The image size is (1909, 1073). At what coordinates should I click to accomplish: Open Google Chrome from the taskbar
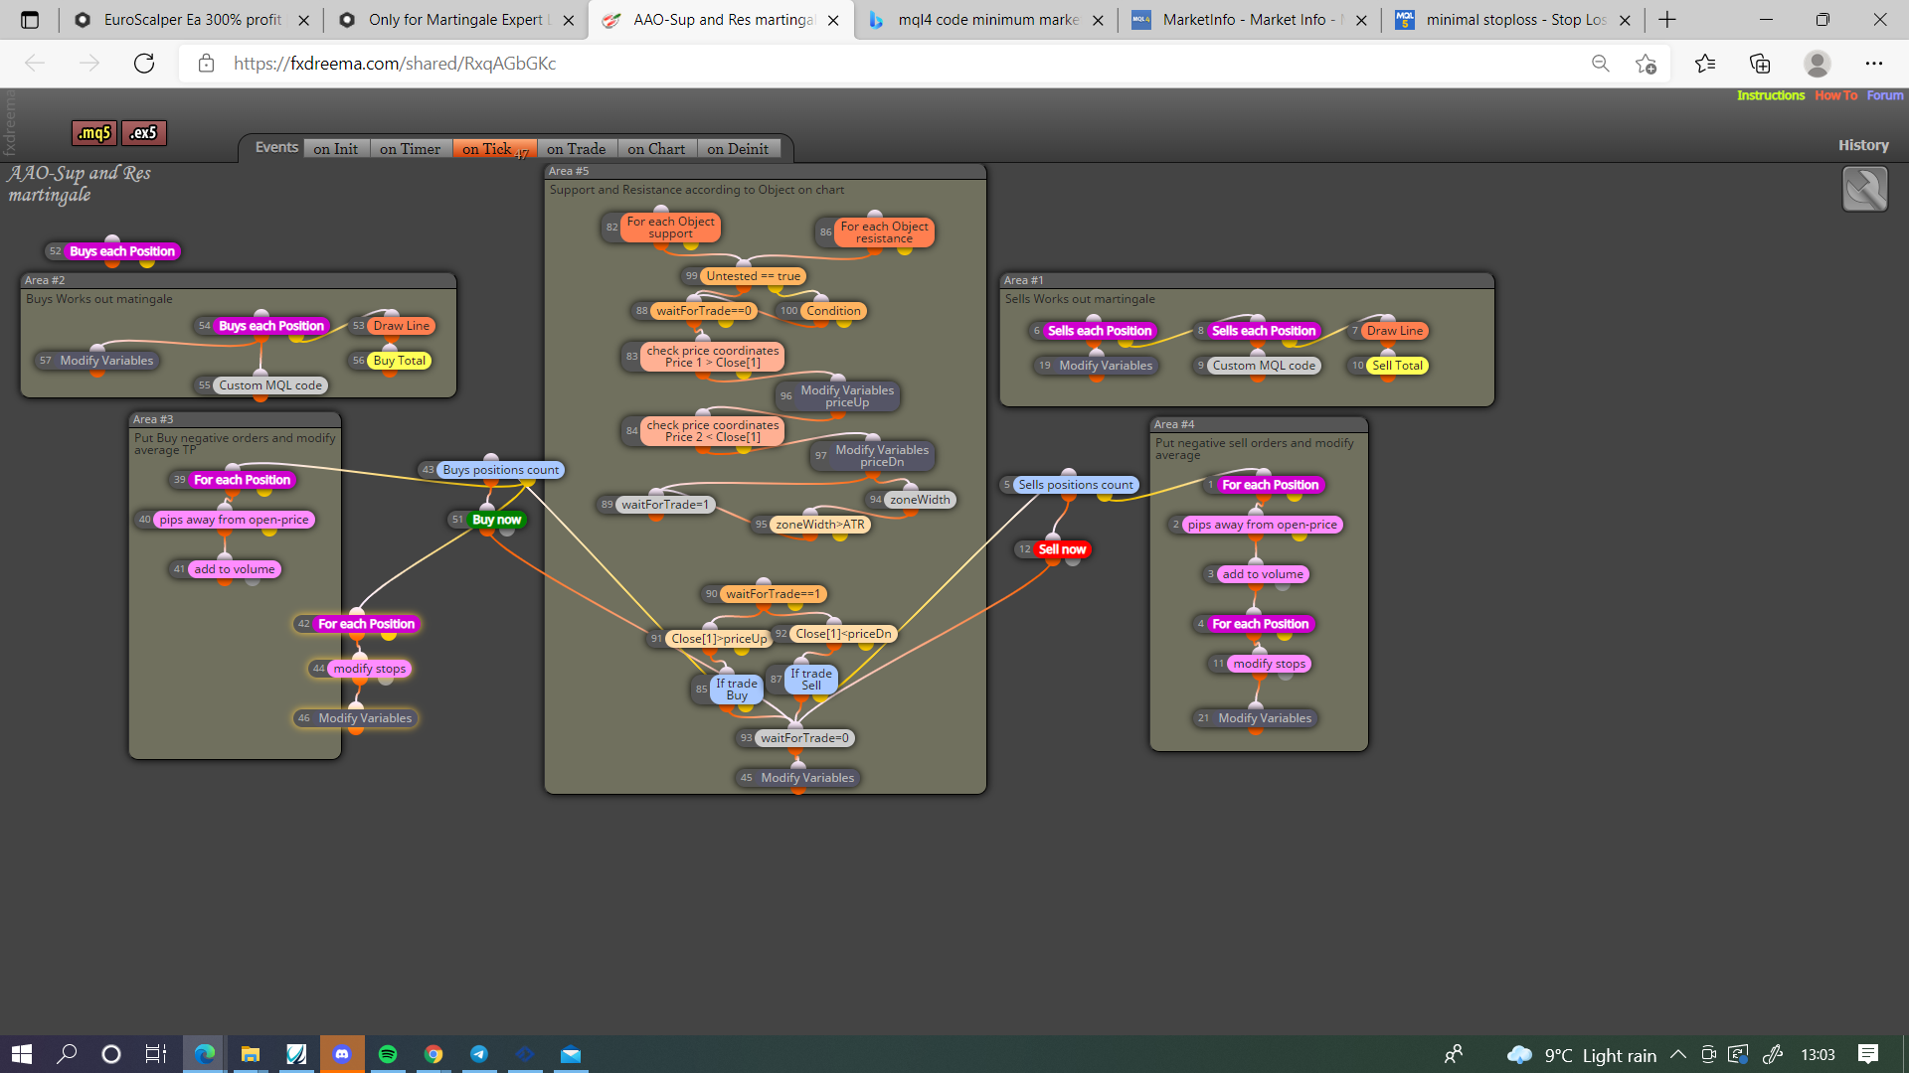pyautogui.click(x=434, y=1054)
